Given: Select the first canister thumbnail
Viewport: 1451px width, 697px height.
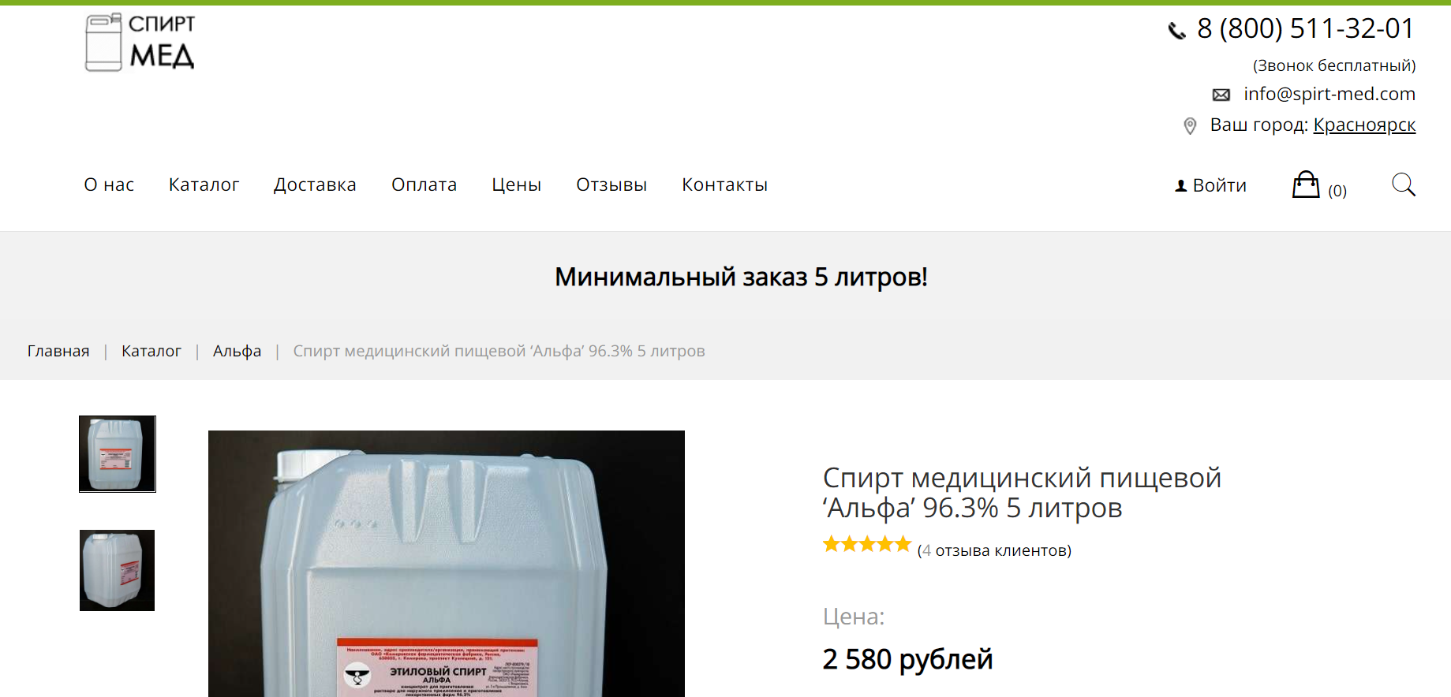Looking at the screenshot, I should click(x=118, y=454).
